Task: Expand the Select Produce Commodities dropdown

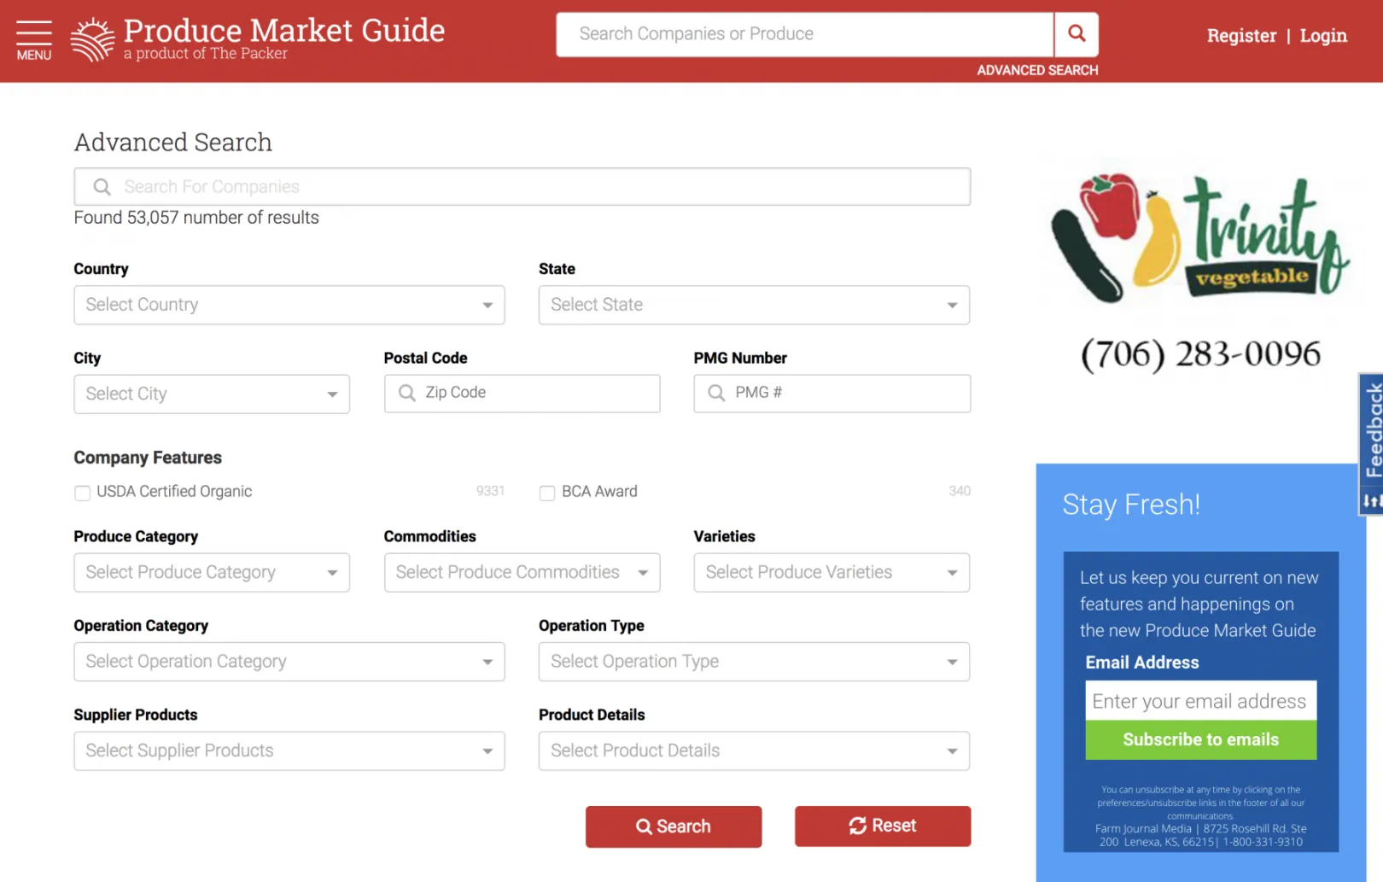Action: click(x=522, y=572)
